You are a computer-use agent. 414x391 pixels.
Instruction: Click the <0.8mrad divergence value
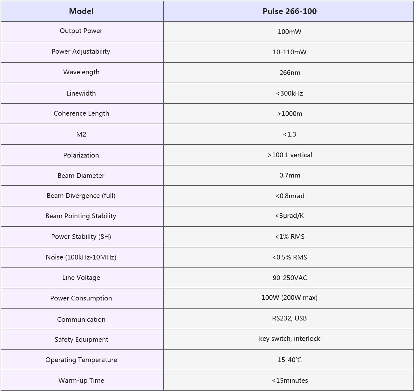pyautogui.click(x=290, y=196)
